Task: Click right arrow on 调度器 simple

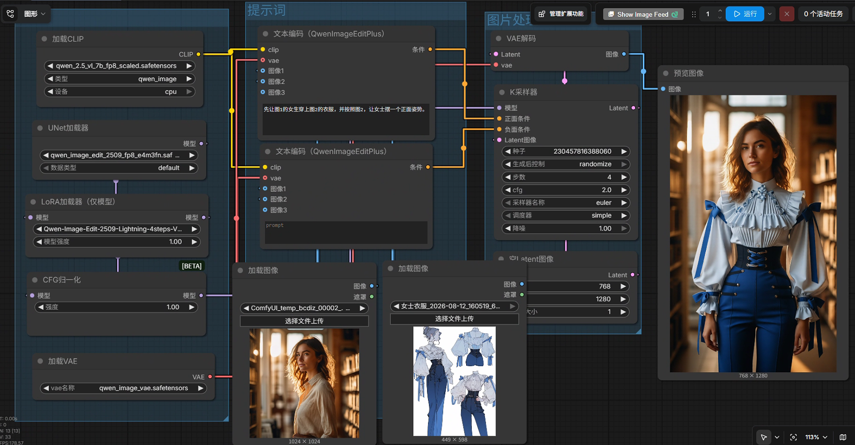Action: point(624,216)
